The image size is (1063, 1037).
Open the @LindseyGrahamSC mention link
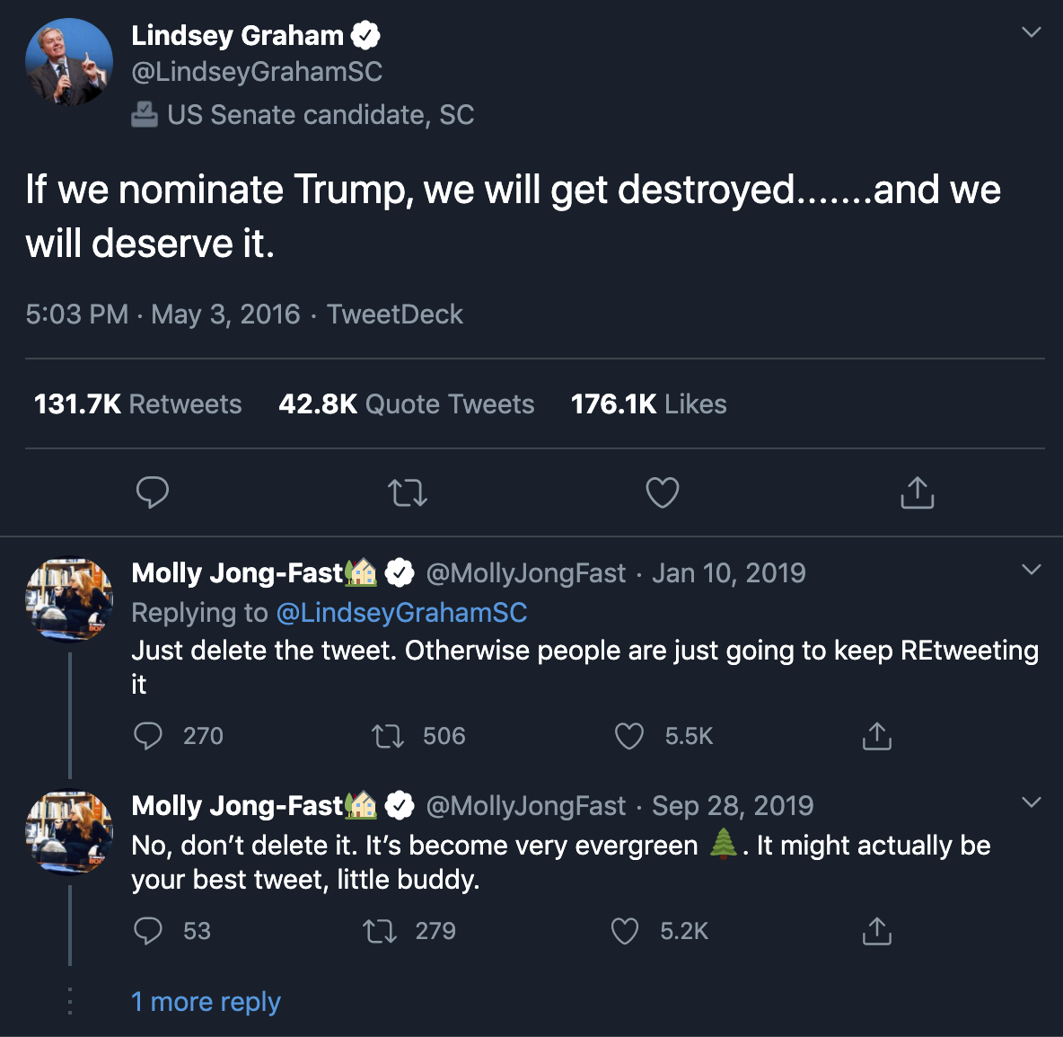pyautogui.click(x=401, y=613)
